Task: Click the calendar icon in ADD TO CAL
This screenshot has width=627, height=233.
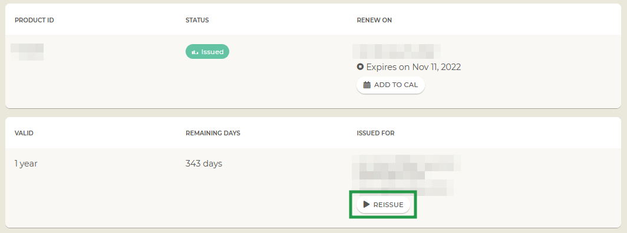Action: (x=367, y=85)
